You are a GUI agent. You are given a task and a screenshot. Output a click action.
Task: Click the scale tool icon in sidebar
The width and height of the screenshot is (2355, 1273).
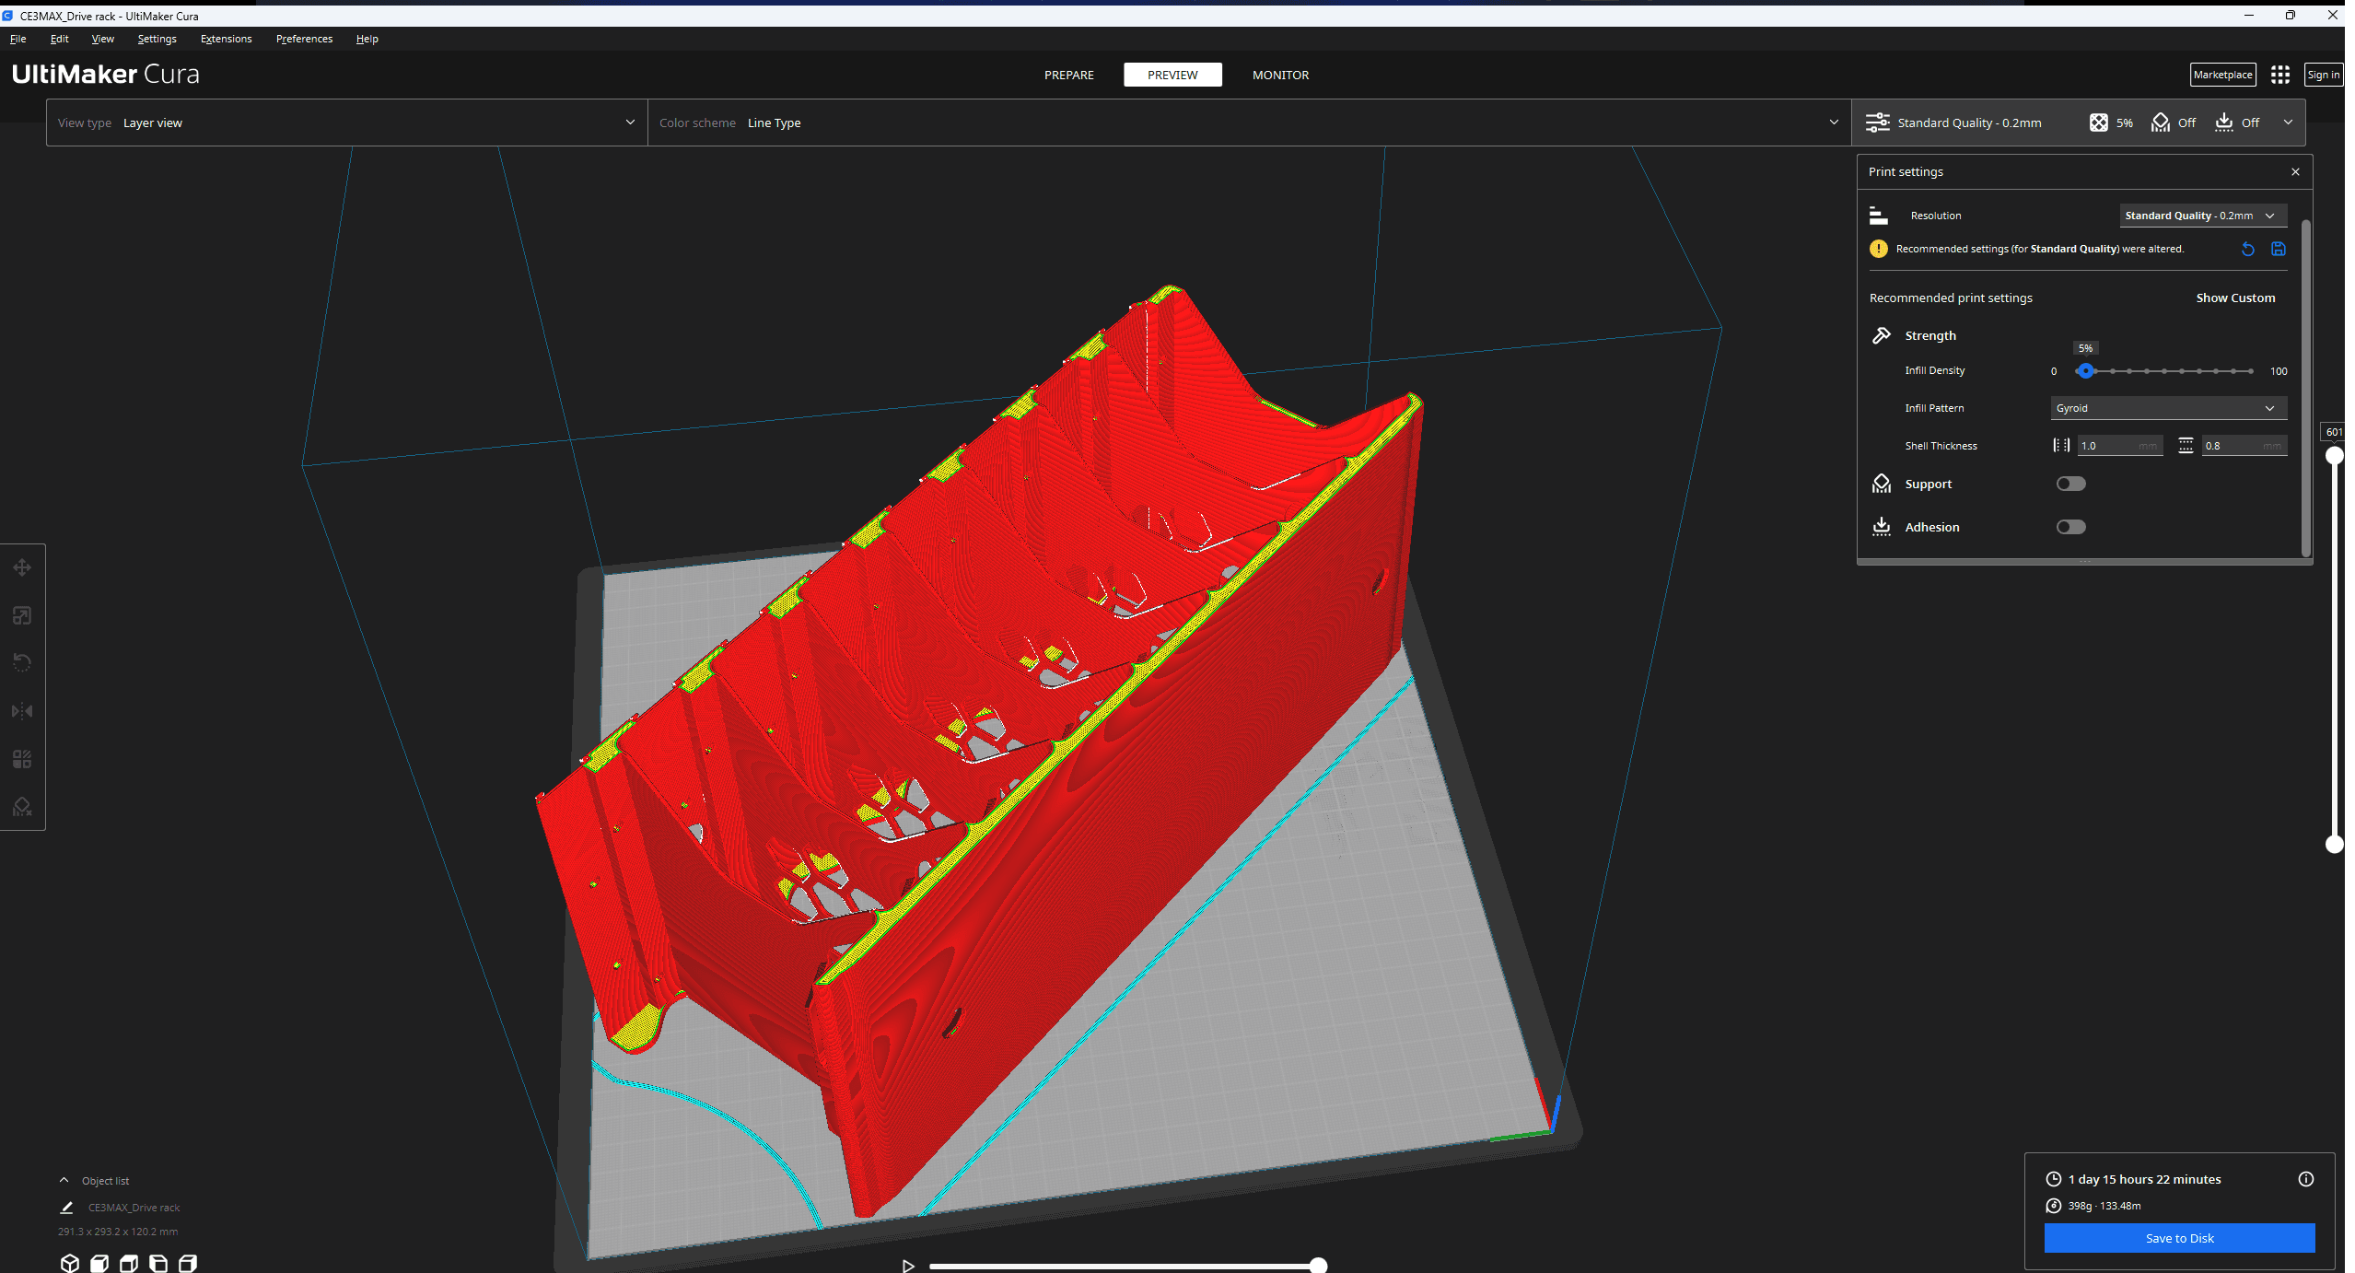click(20, 614)
